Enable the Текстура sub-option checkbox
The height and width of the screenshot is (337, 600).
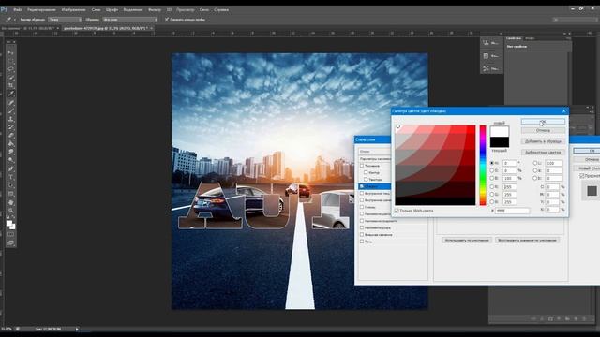click(367, 180)
